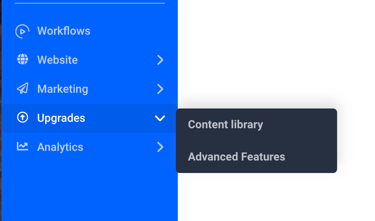Click the Upgrades label text
The height and width of the screenshot is (221, 375).
61,118
